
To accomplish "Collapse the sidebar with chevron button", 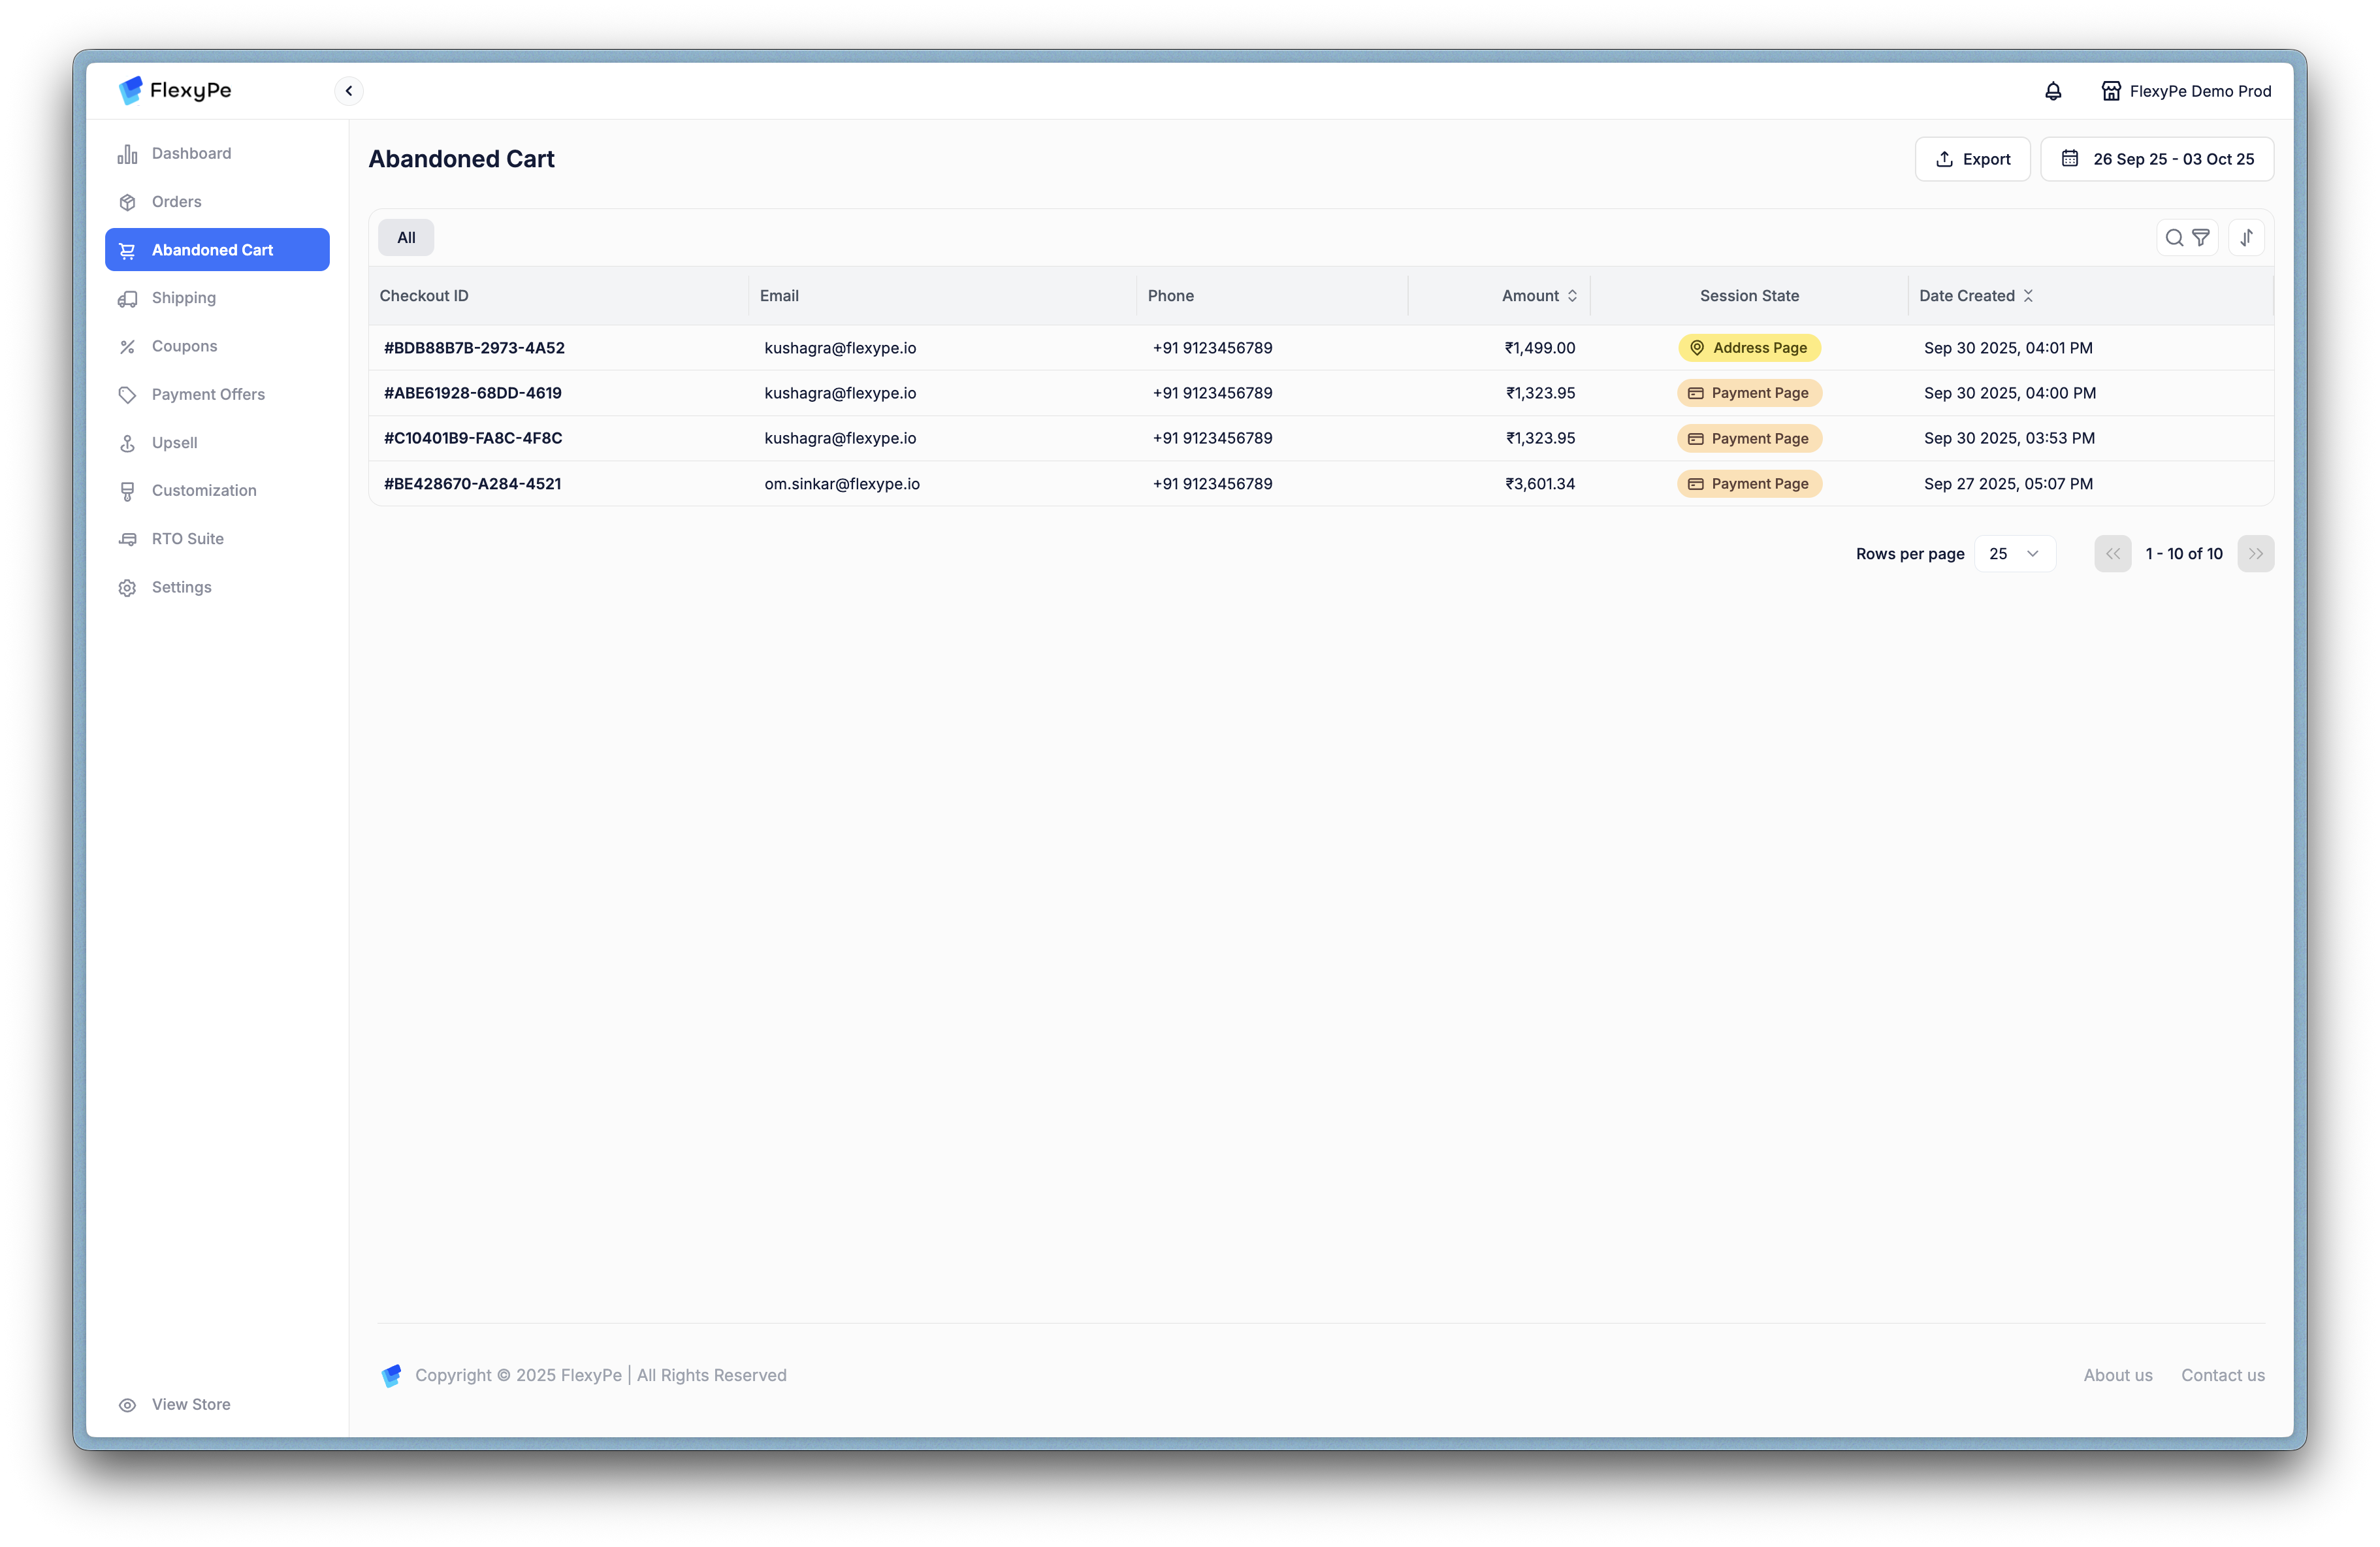I will pyautogui.click(x=348, y=91).
